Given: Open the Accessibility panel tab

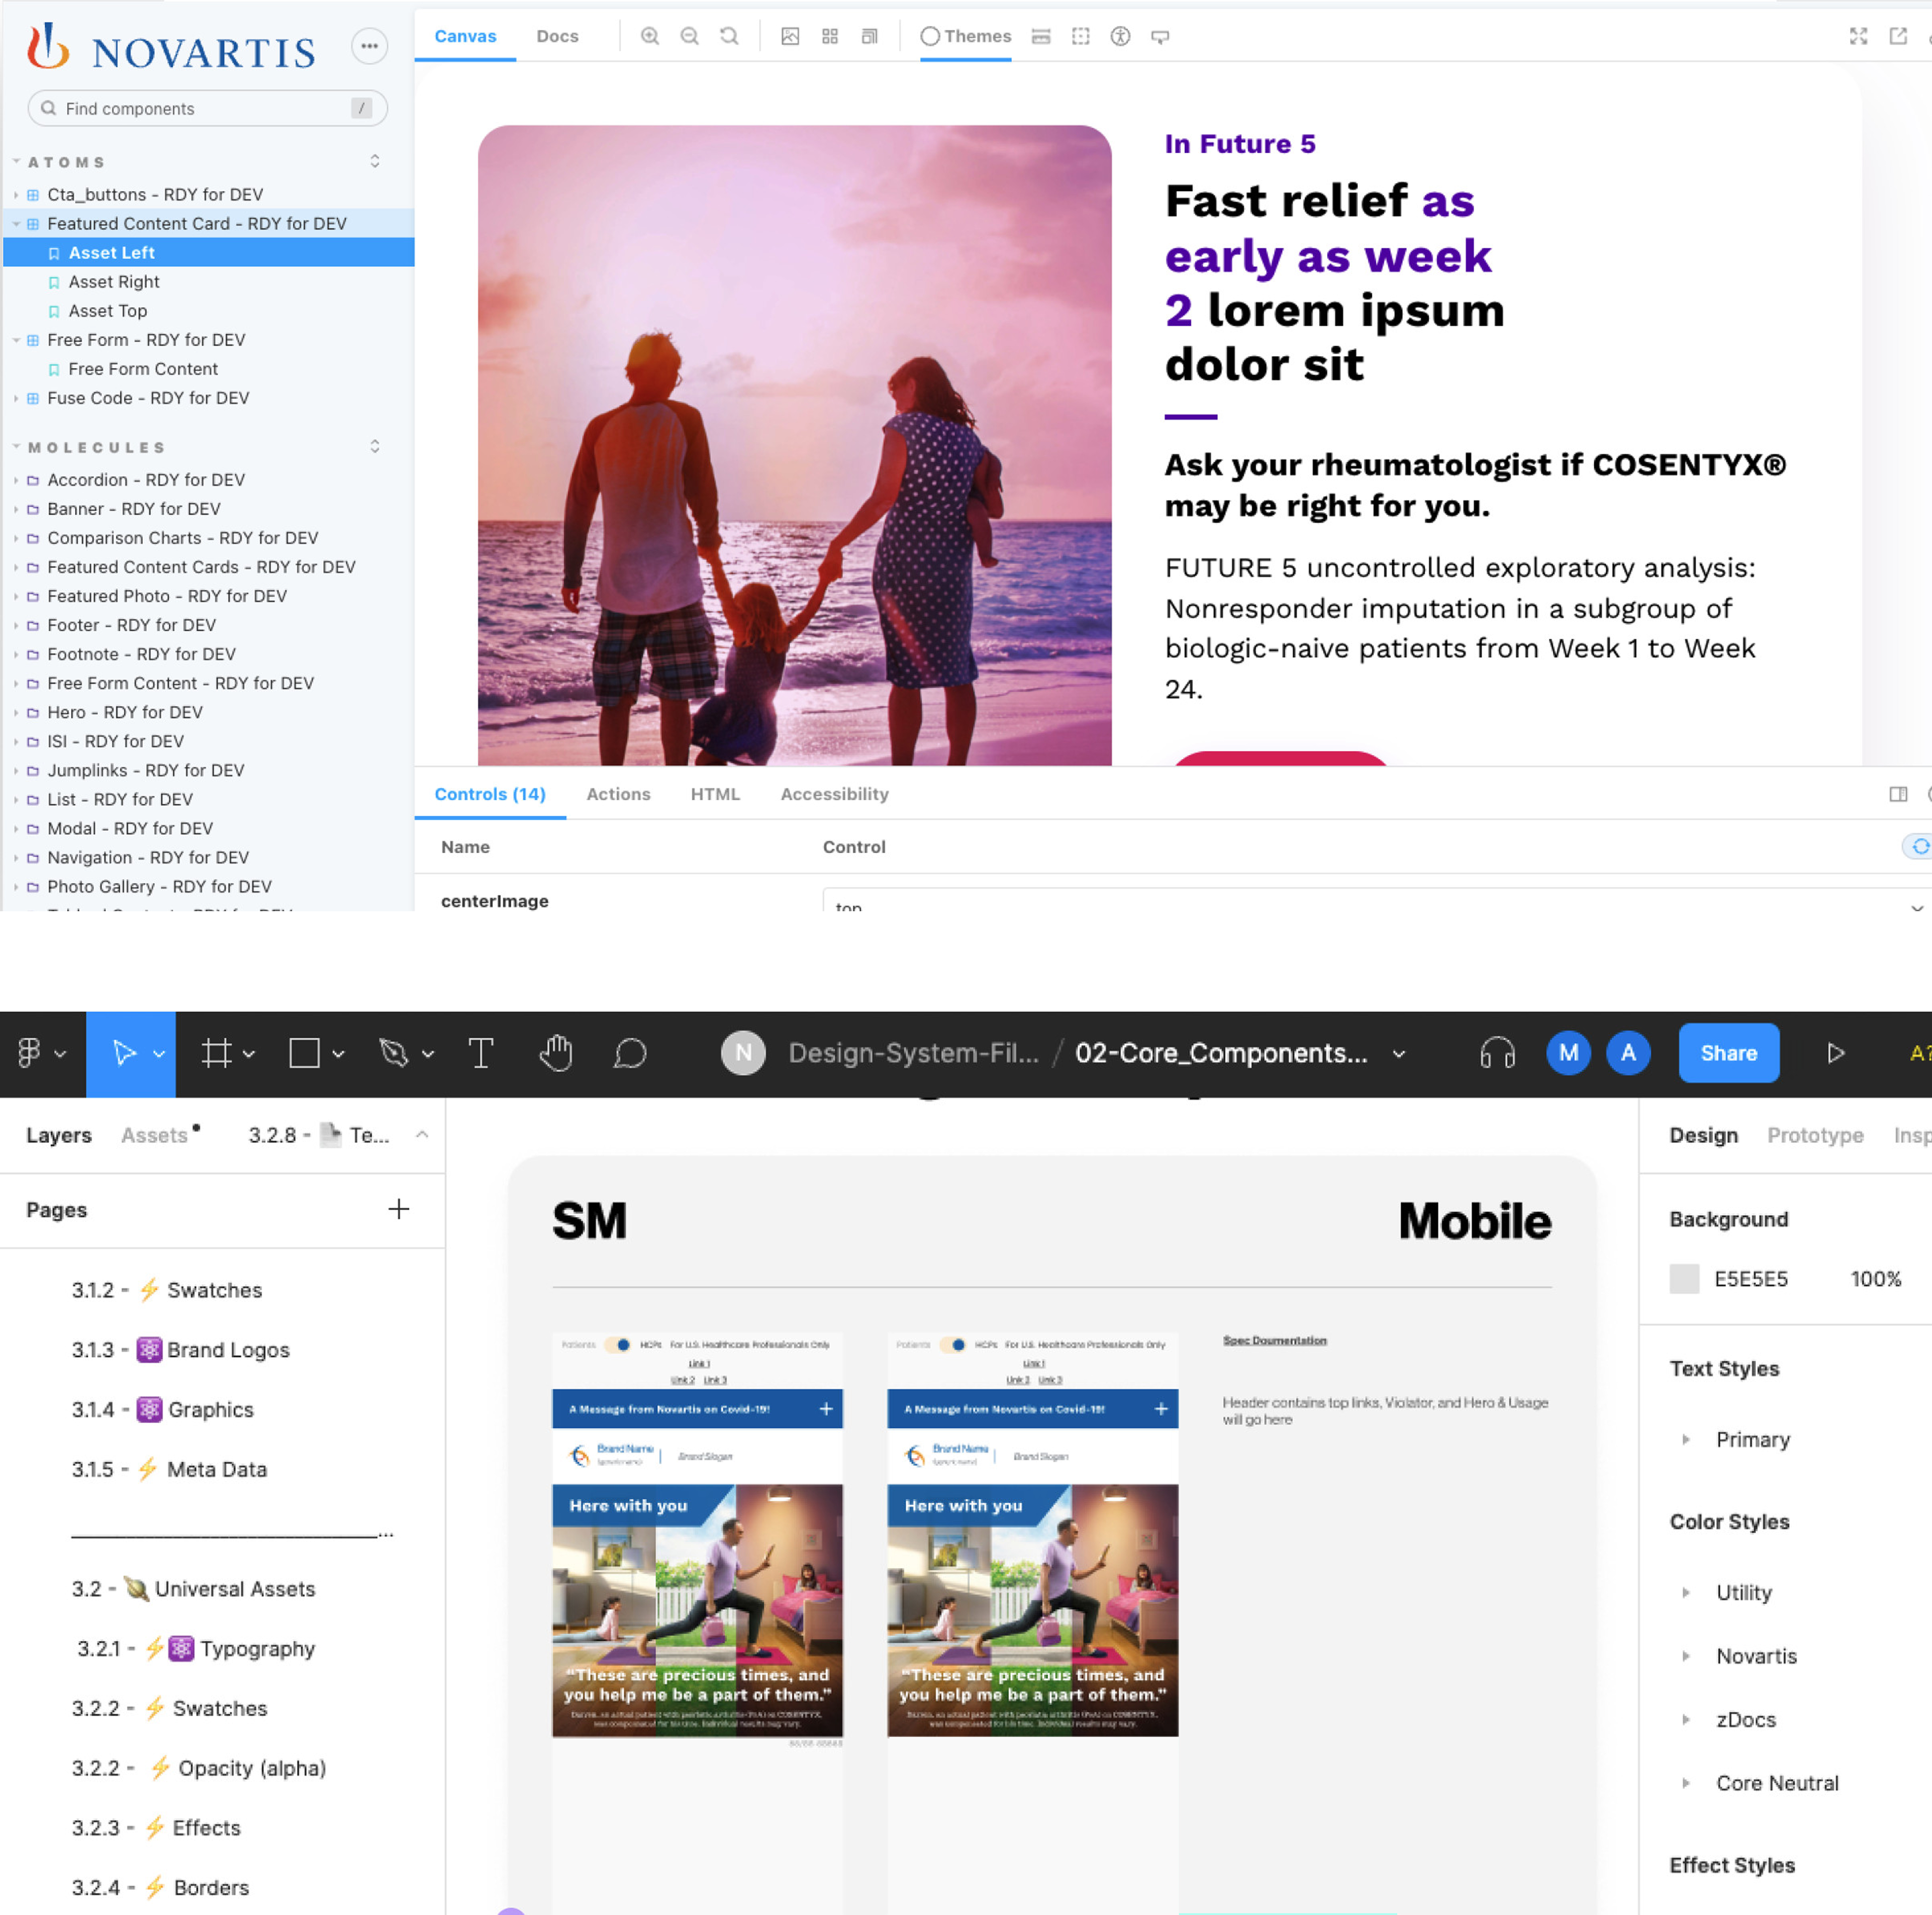Looking at the screenshot, I should [834, 794].
